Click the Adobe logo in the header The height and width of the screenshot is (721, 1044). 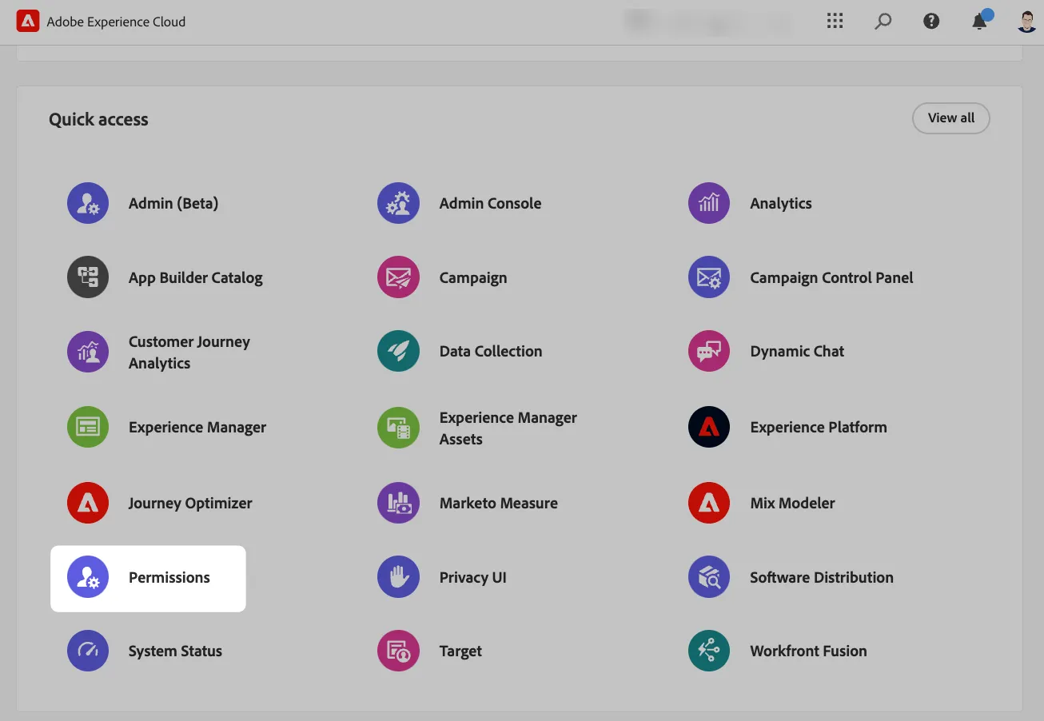coord(28,22)
